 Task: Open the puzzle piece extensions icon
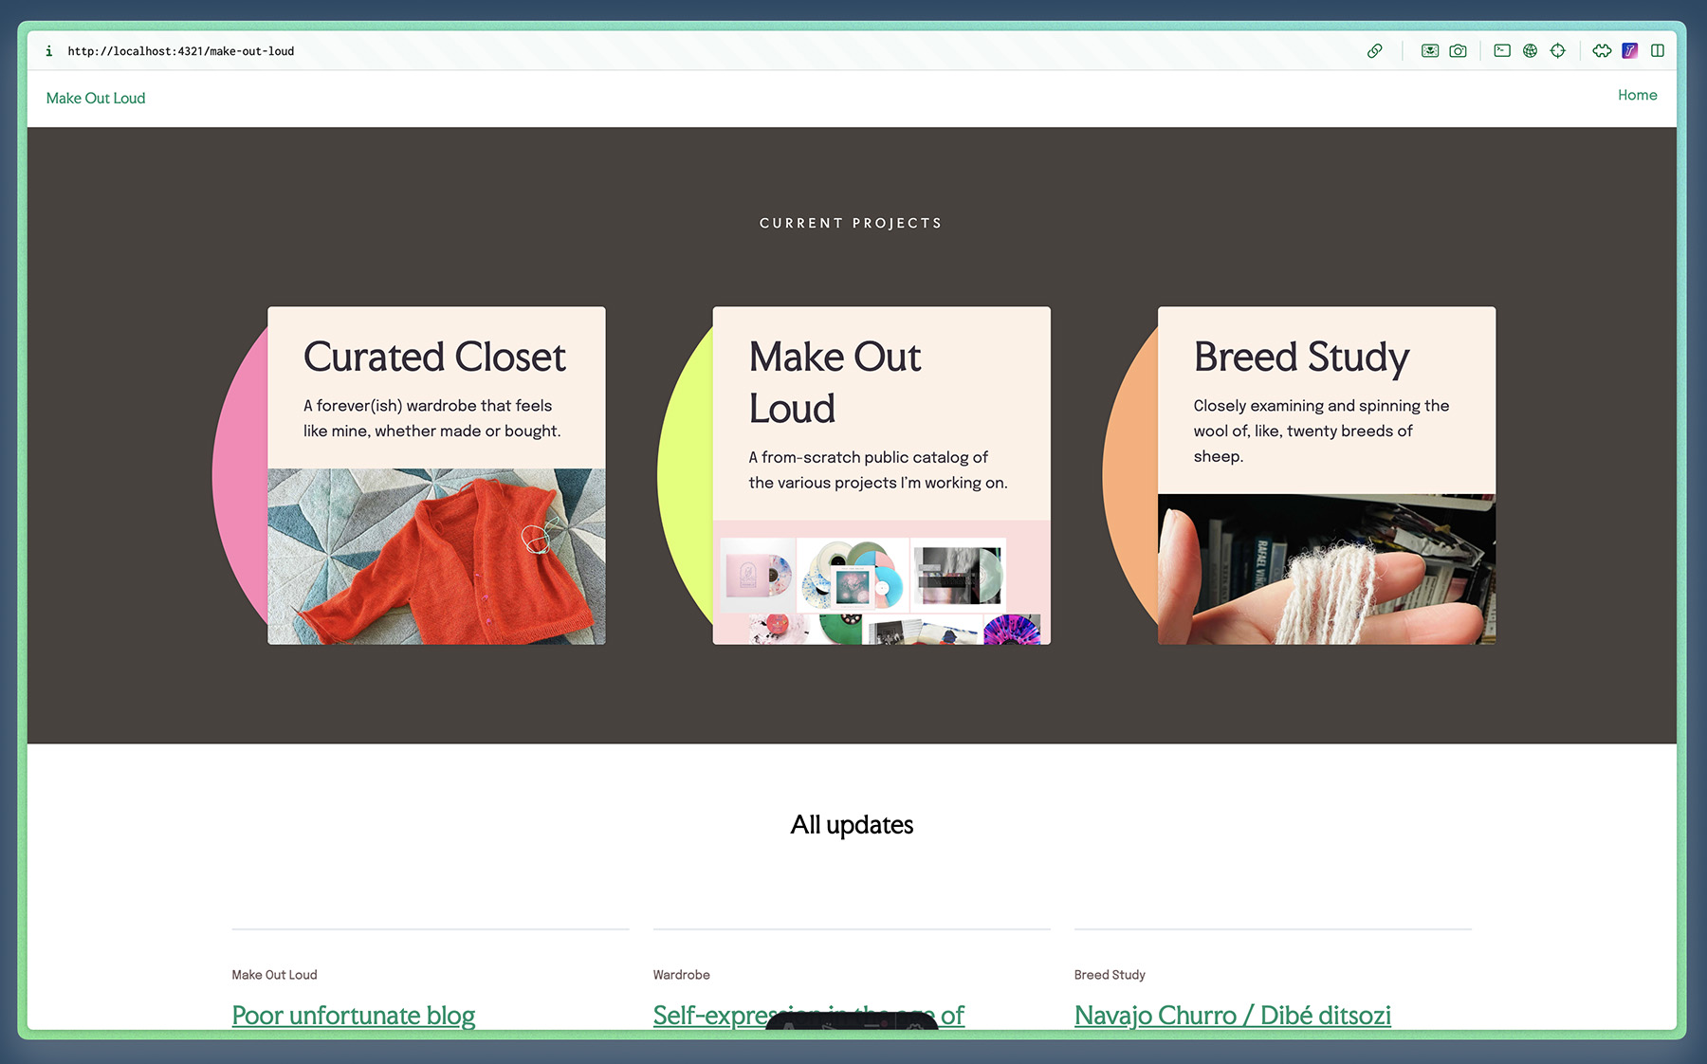(x=1602, y=51)
